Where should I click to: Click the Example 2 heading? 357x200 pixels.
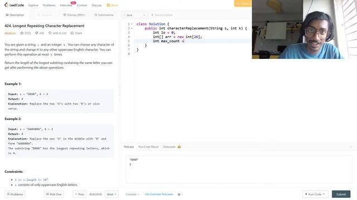coord(13,119)
